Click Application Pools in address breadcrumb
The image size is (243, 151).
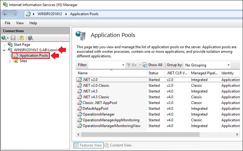(x=84, y=14)
